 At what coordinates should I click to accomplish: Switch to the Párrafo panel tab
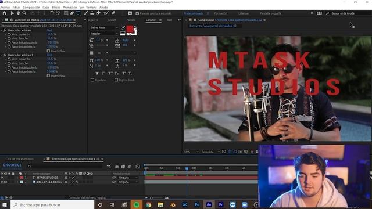click(x=131, y=20)
